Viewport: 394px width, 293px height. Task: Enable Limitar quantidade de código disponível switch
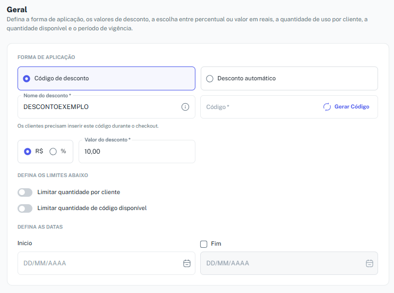point(25,208)
